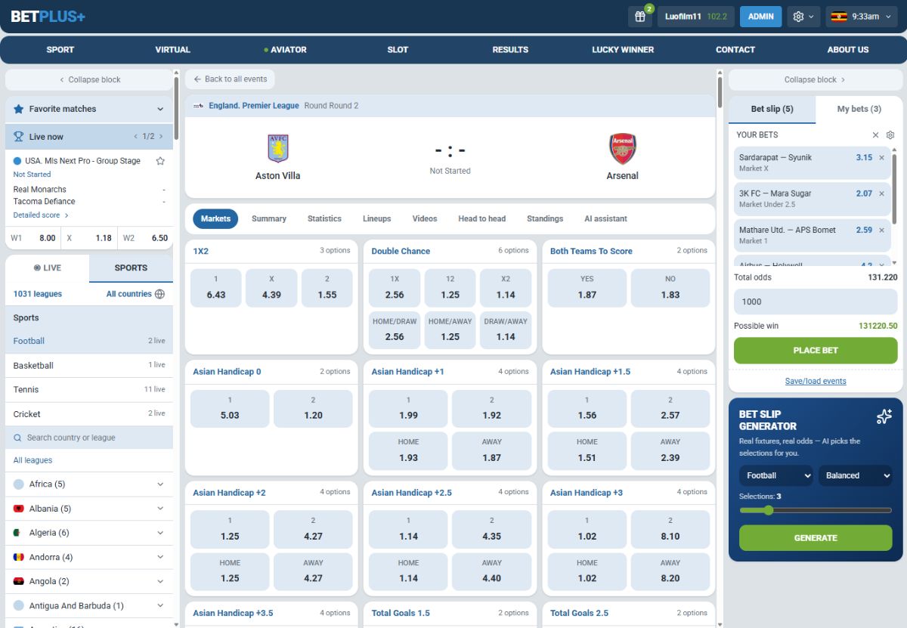This screenshot has height=628, width=907.
Task: Open bet slip settings gear icon
Action: click(890, 135)
